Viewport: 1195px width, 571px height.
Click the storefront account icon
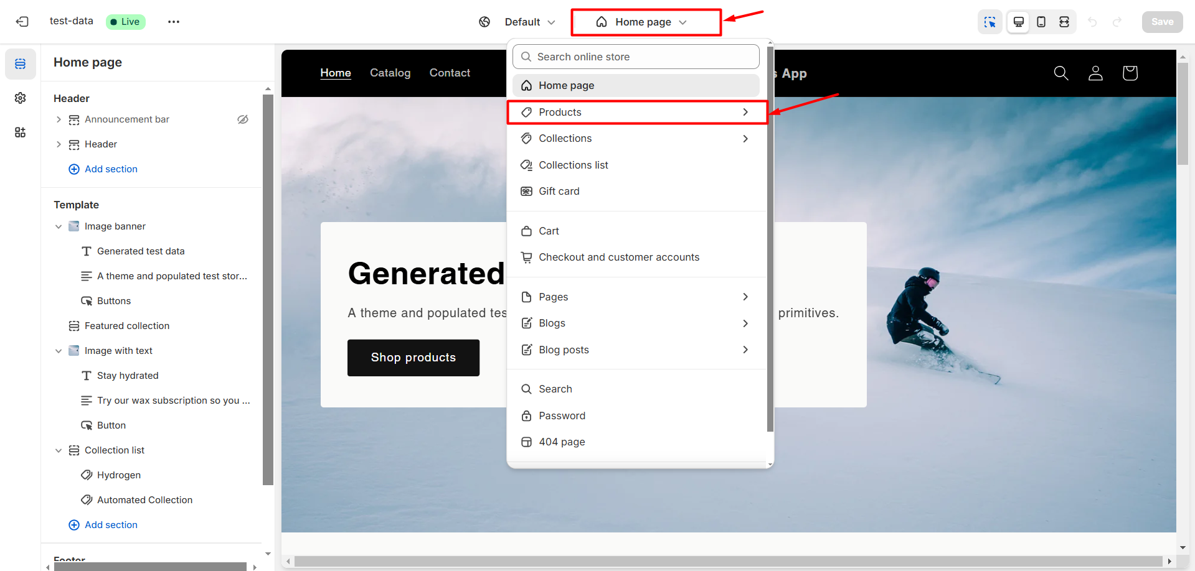[x=1095, y=73]
